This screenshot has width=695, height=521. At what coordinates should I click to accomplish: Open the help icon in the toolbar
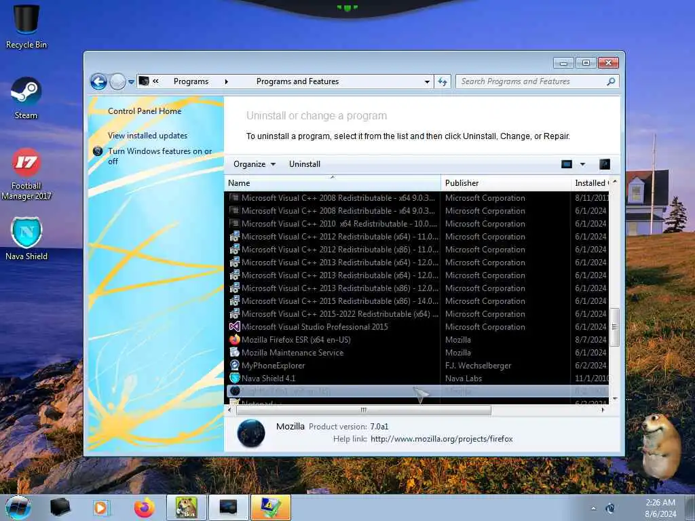tap(605, 164)
